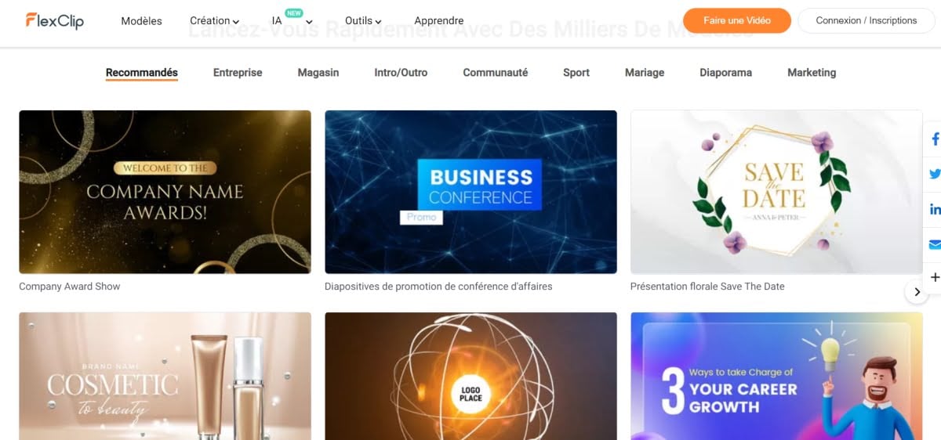Screen dimensions: 941x440
Task: Open the Save The Date floral template
Action: [776, 192]
